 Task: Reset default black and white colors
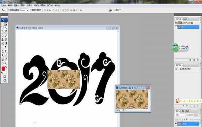point(2,73)
